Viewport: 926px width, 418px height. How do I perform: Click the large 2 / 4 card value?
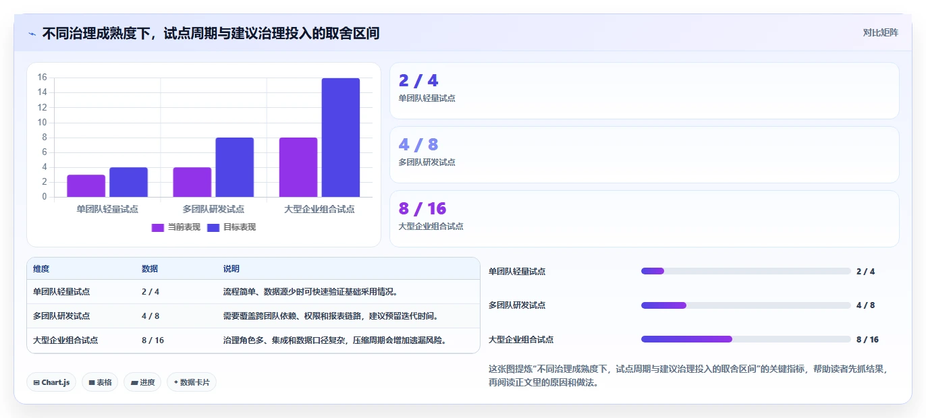(x=418, y=81)
